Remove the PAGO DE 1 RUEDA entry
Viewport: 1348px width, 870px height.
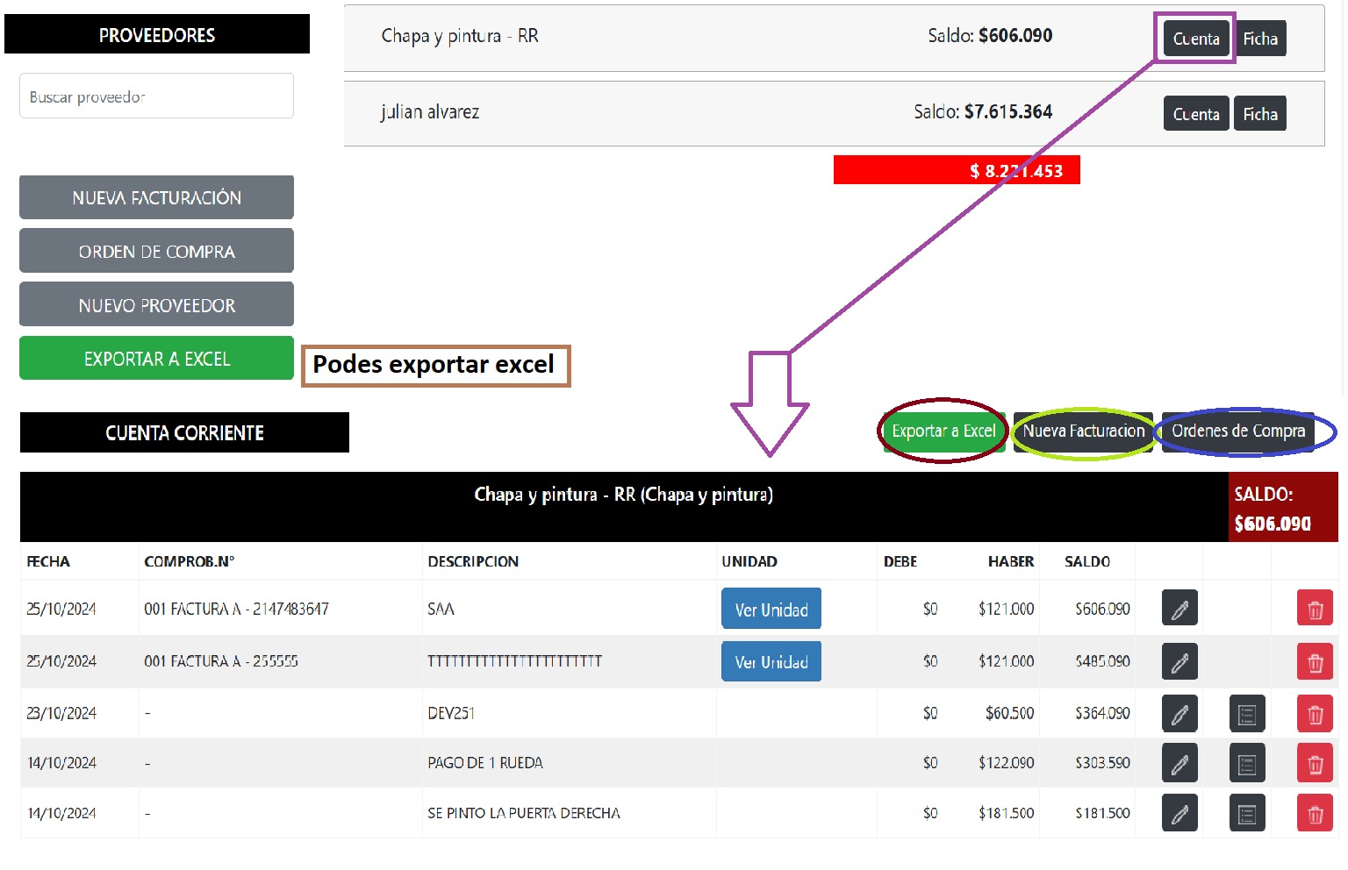1315,764
